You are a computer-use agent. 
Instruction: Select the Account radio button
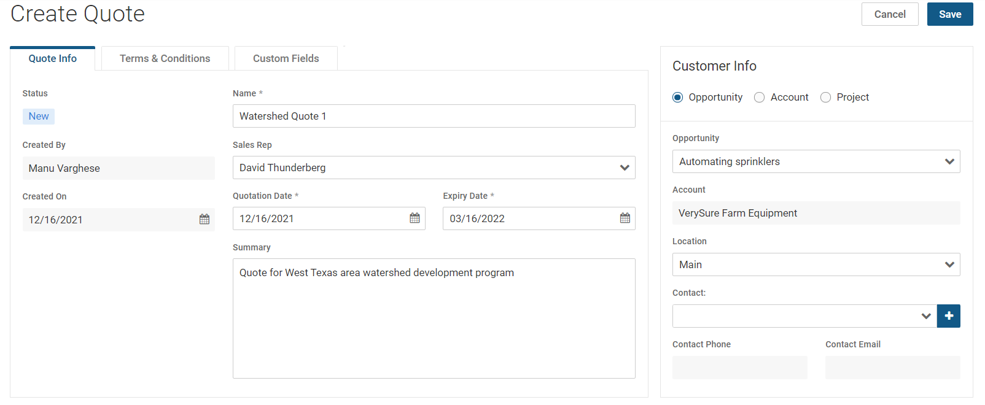(x=760, y=98)
